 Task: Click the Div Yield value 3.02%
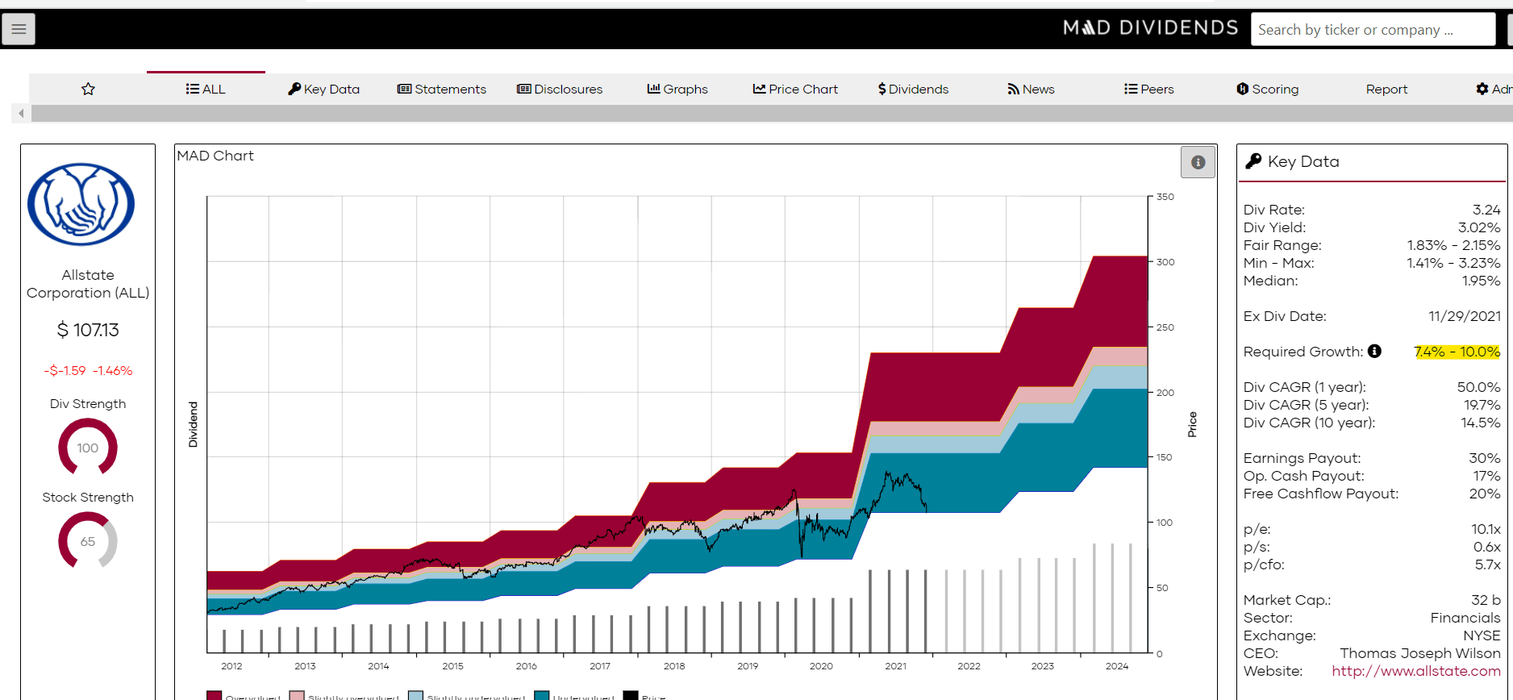click(x=1479, y=227)
